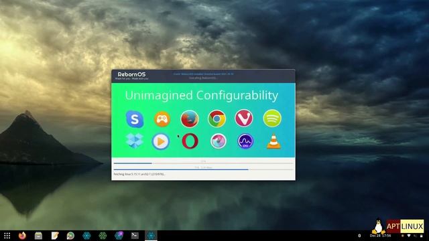The width and height of the screenshot is (429, 241).
Task: Open the green round icon left of the hexagons
Action: [70, 236]
